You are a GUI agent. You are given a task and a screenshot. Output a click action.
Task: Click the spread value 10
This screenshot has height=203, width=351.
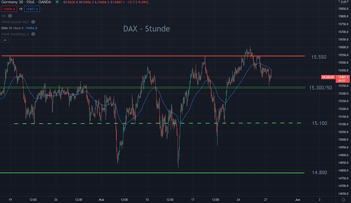click(x=21, y=9)
